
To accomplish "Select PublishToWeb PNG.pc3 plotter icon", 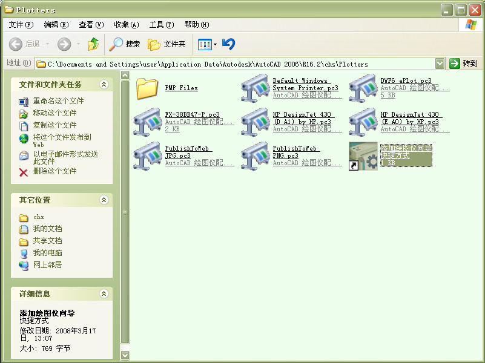I will point(254,156).
